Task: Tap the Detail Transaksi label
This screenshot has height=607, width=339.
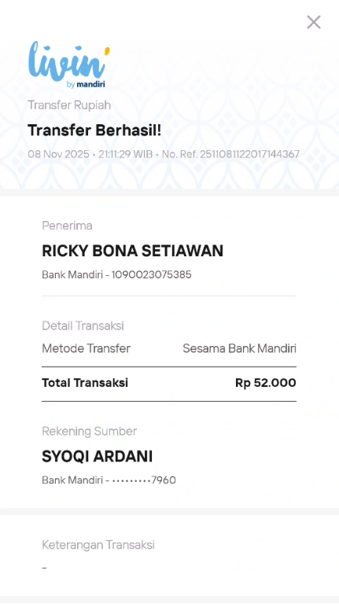Action: 83,326
